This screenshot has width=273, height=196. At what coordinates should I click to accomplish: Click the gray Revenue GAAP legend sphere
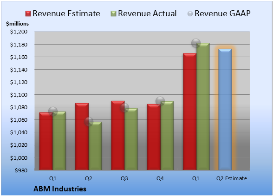[190, 14]
